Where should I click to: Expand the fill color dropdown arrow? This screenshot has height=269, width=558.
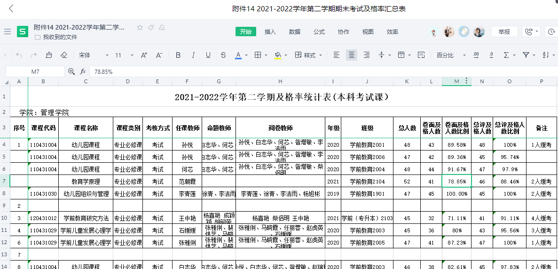tap(286, 55)
